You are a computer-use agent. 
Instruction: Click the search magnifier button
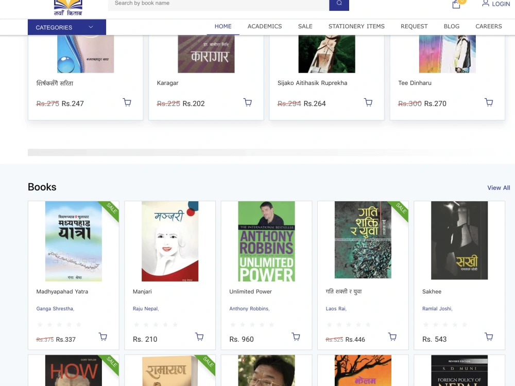[339, 4]
